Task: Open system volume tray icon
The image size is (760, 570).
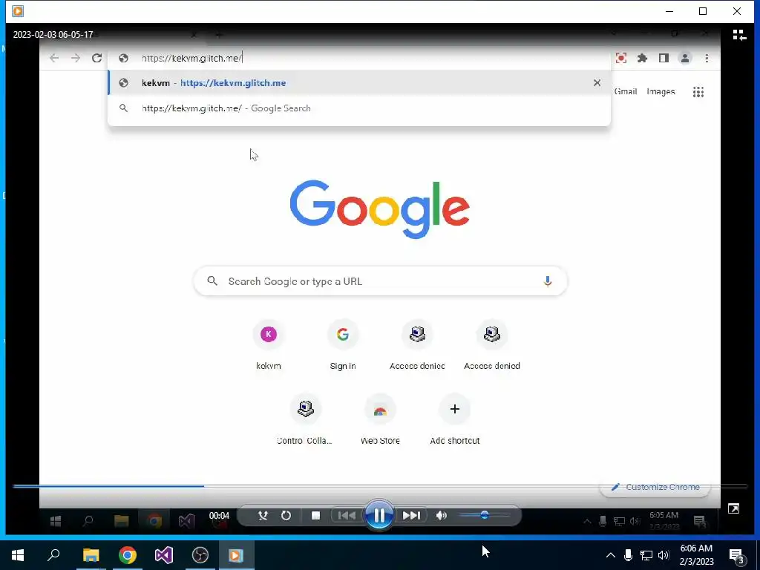Action: click(x=664, y=555)
